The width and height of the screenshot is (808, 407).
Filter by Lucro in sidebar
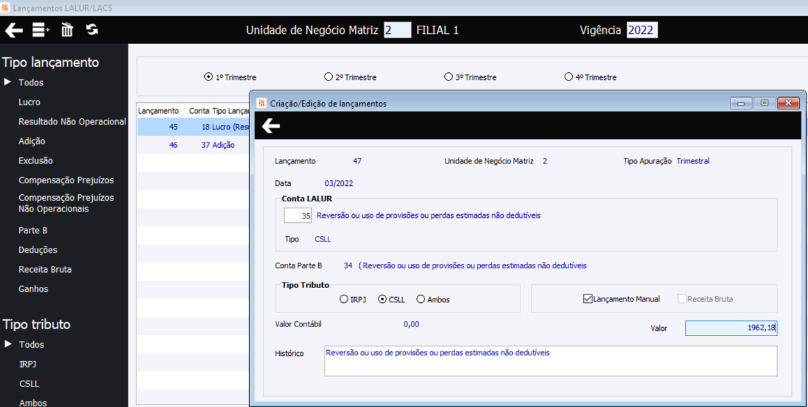coord(29,102)
